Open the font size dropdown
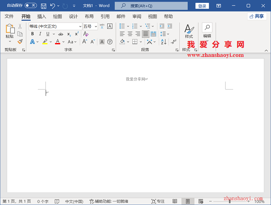The image size is (271, 205). (96, 26)
